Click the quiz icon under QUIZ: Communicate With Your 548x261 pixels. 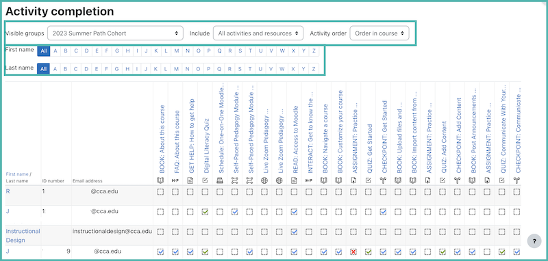[502, 180]
